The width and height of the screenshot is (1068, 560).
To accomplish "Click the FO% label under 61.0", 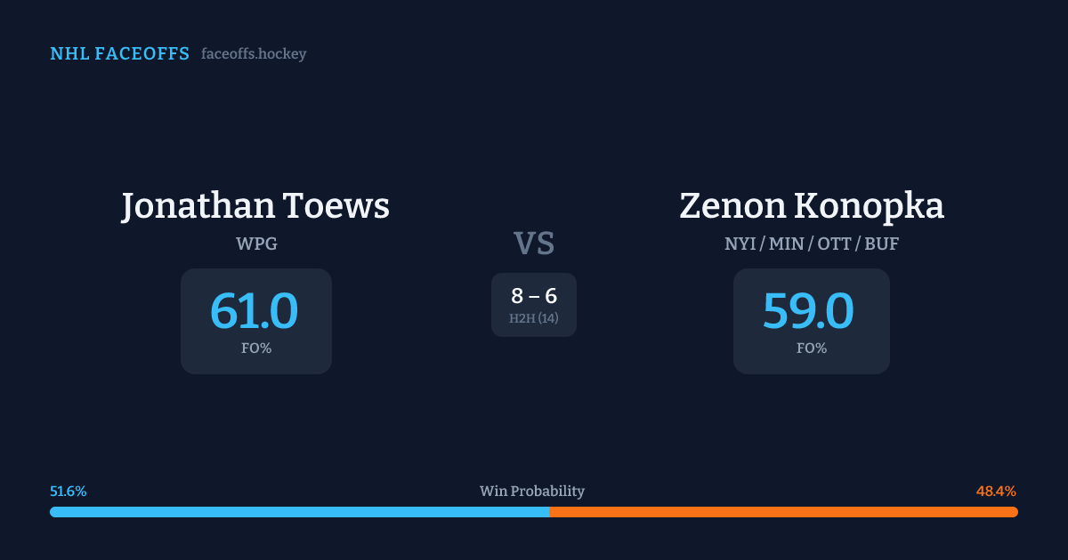I will point(256,348).
